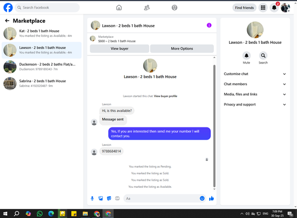Go back with the Marketplace arrow
The image size is (297, 218).
pos(7,21)
